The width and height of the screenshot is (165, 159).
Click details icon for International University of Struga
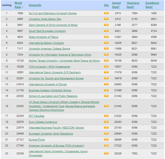(x=106, y=84)
